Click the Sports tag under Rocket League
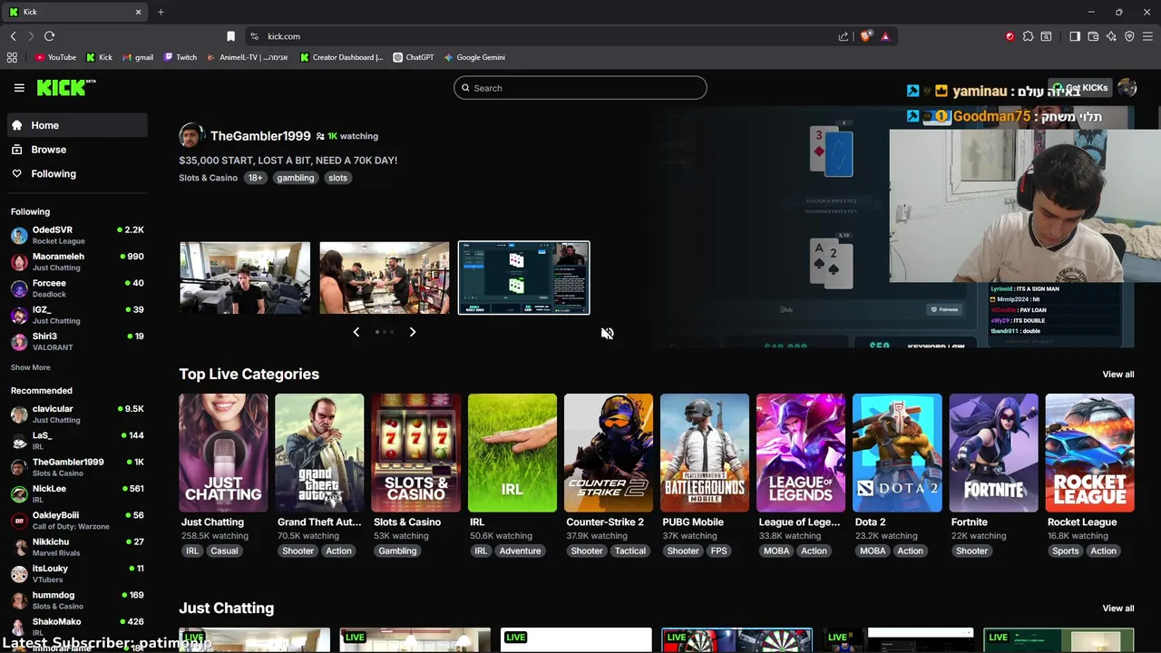This screenshot has width=1161, height=653. (1066, 551)
